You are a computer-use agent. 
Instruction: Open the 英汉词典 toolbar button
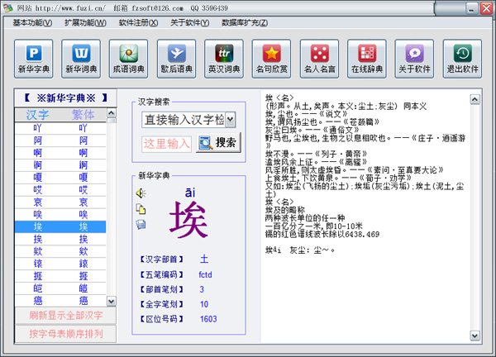(x=224, y=59)
